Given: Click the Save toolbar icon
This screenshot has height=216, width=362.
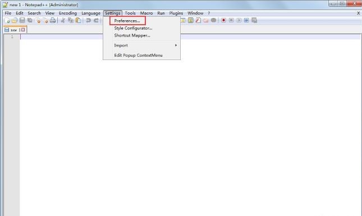Looking at the screenshot, I should (22, 20).
